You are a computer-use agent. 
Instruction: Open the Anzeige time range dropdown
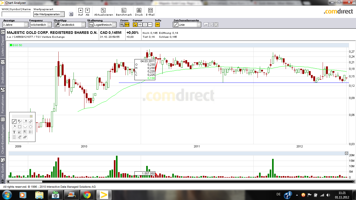tap(15, 25)
